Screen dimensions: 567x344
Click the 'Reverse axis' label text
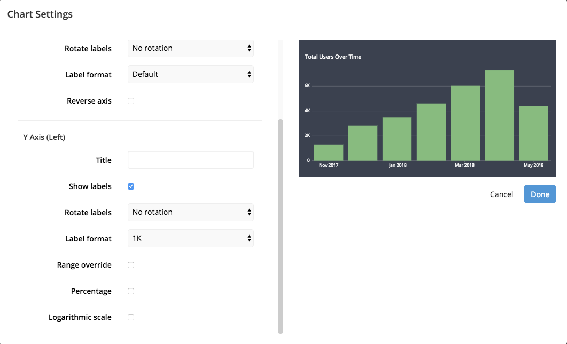[89, 101]
